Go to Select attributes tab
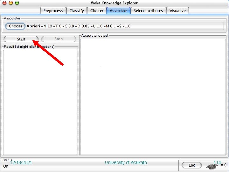The width and height of the screenshot is (229, 172). point(148,11)
